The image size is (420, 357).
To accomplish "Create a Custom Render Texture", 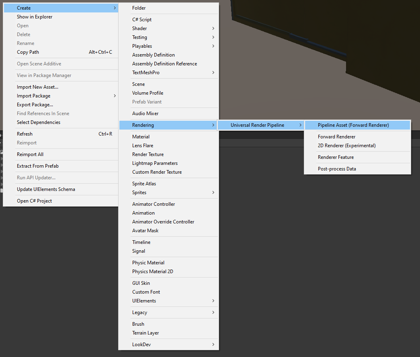I will pos(168,172).
